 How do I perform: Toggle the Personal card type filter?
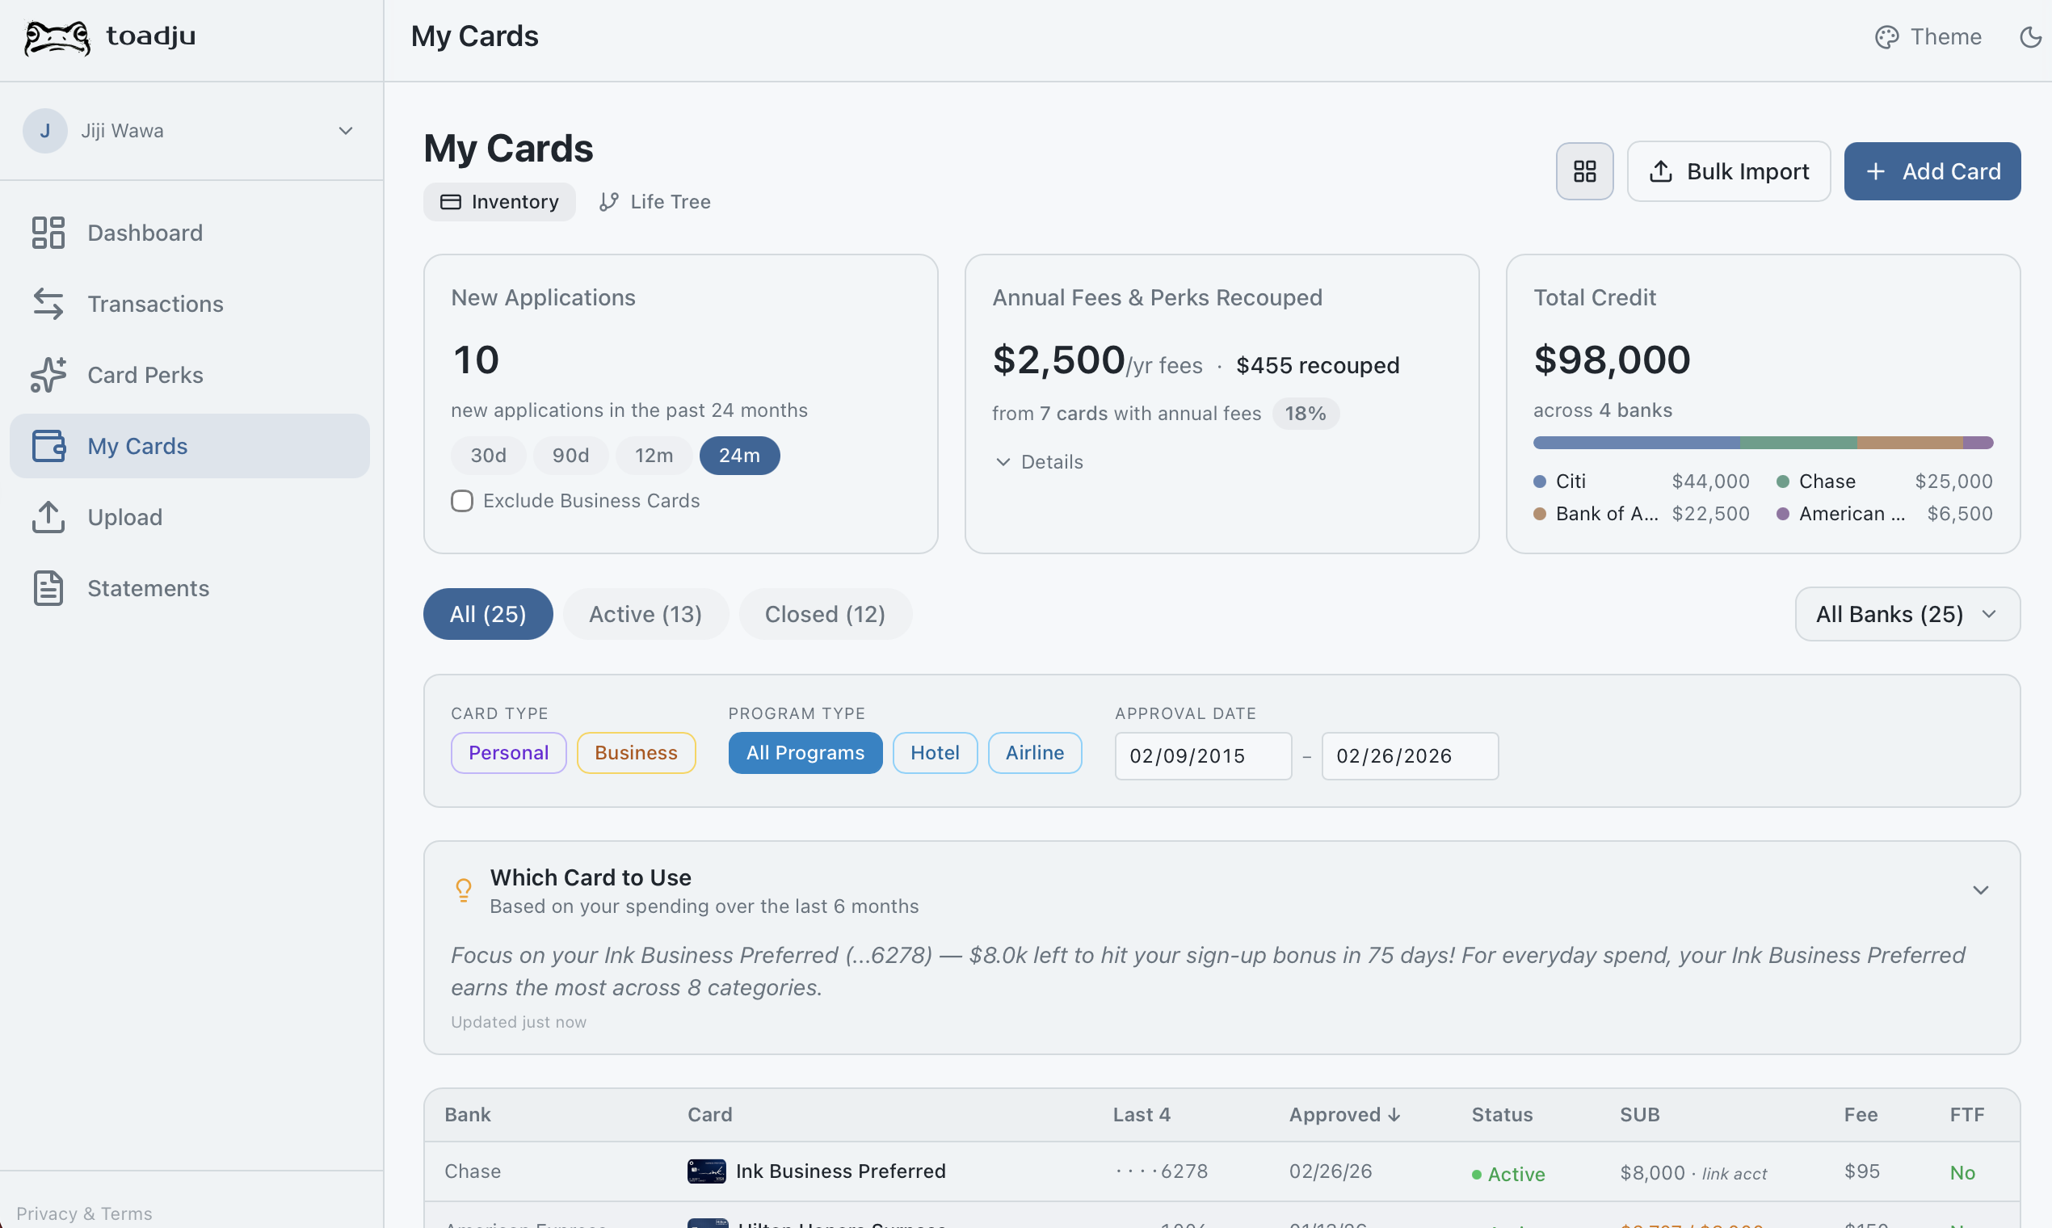(508, 753)
